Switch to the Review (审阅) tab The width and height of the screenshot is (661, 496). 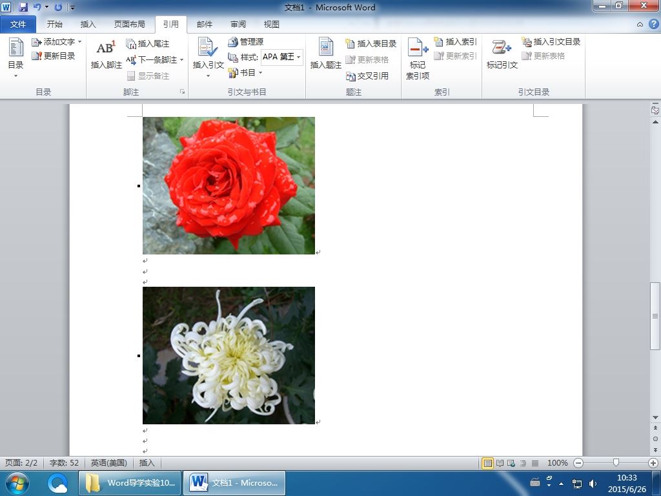[238, 24]
